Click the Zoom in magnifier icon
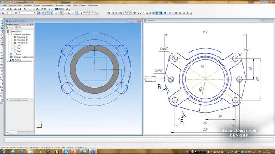Viewport: 275px width, 154px height. tap(109, 12)
